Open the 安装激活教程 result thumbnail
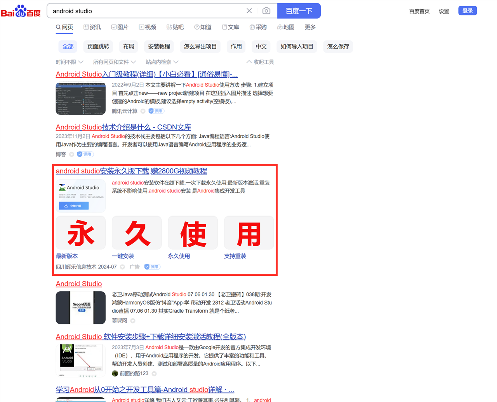 click(81, 360)
